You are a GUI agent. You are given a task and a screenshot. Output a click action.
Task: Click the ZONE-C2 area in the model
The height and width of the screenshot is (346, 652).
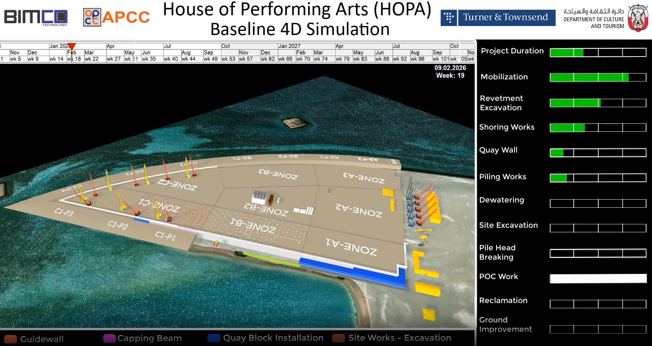[x=177, y=184]
